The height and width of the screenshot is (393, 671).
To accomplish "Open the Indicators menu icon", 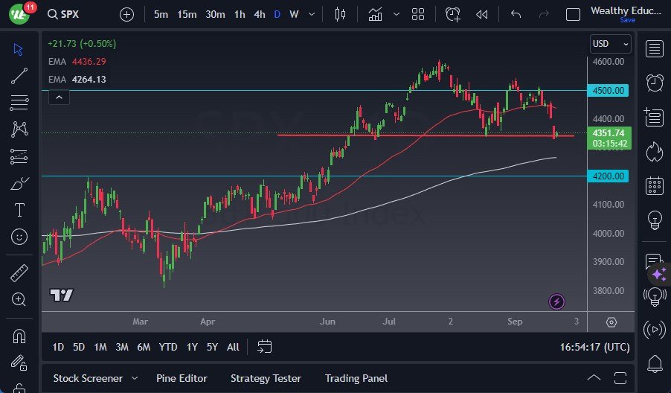I will tap(376, 14).
